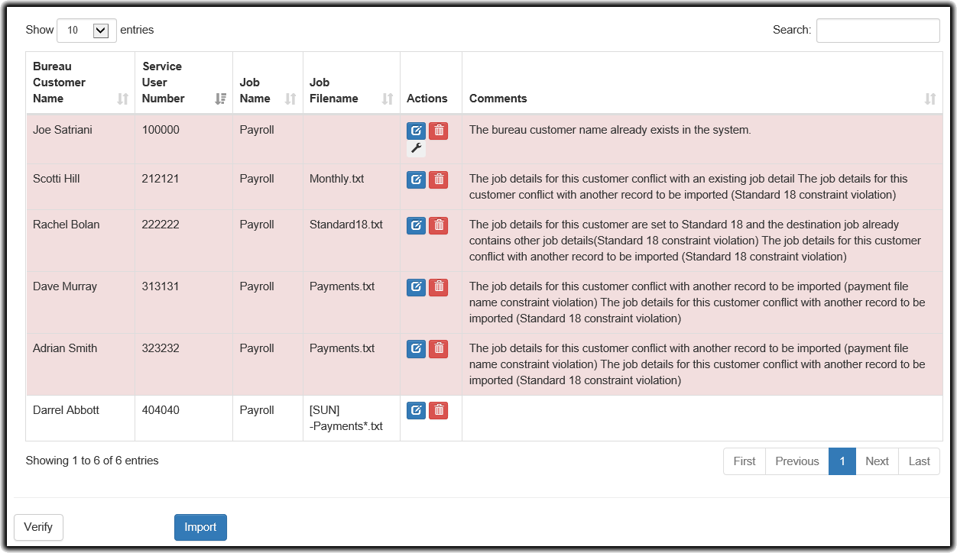Jump to the Last page
Image resolution: width=957 pixels, height=553 pixels.
[x=919, y=461]
